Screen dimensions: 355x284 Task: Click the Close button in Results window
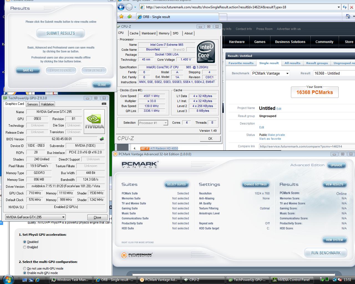coord(102,85)
